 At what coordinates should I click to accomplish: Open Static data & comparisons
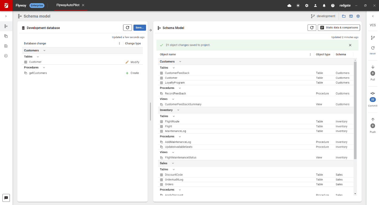tap(339, 28)
